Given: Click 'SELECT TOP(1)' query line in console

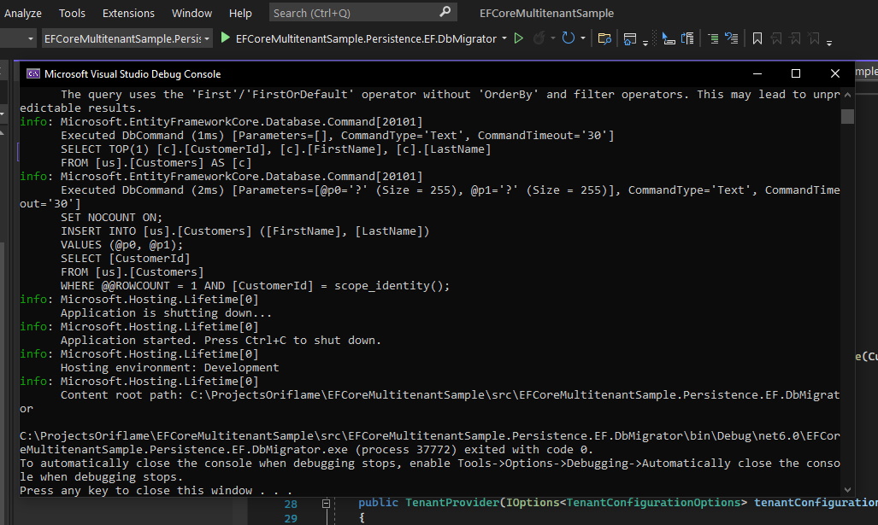Looking at the screenshot, I should (275, 149).
